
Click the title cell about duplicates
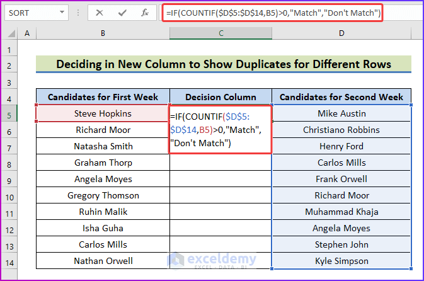click(223, 64)
